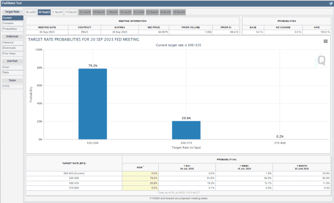This screenshot has width=334, height=203.
Task: Click the highlighted 20.6% Now cell
Action: (x=140, y=183)
